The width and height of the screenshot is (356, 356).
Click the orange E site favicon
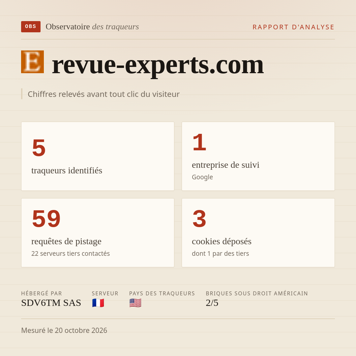[32, 62]
